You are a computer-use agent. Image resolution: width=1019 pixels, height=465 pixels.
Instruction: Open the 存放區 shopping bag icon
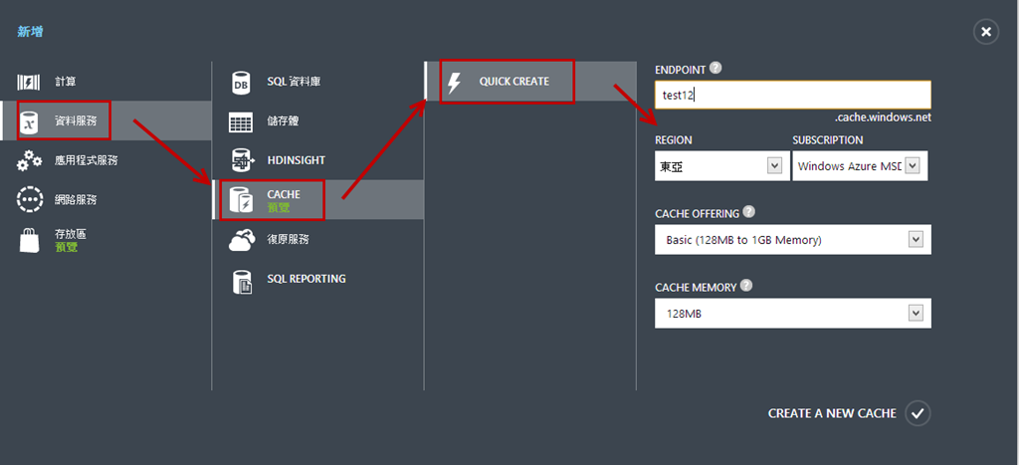click(29, 240)
